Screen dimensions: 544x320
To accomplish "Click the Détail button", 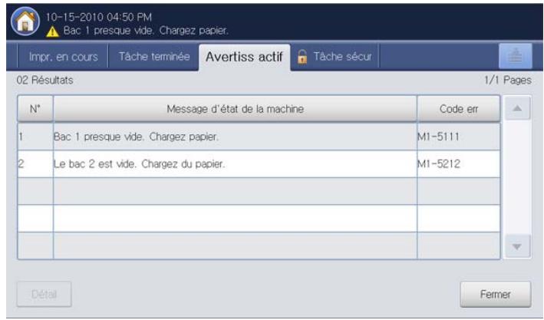I will pos(44,295).
